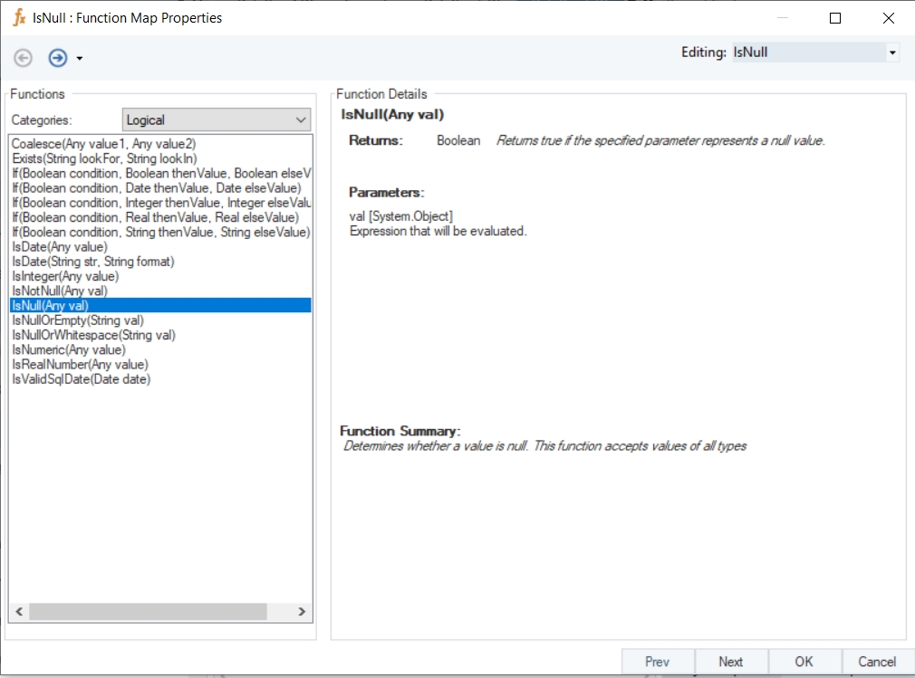
Task: Maximize the Function Map Properties window
Action: [835, 18]
